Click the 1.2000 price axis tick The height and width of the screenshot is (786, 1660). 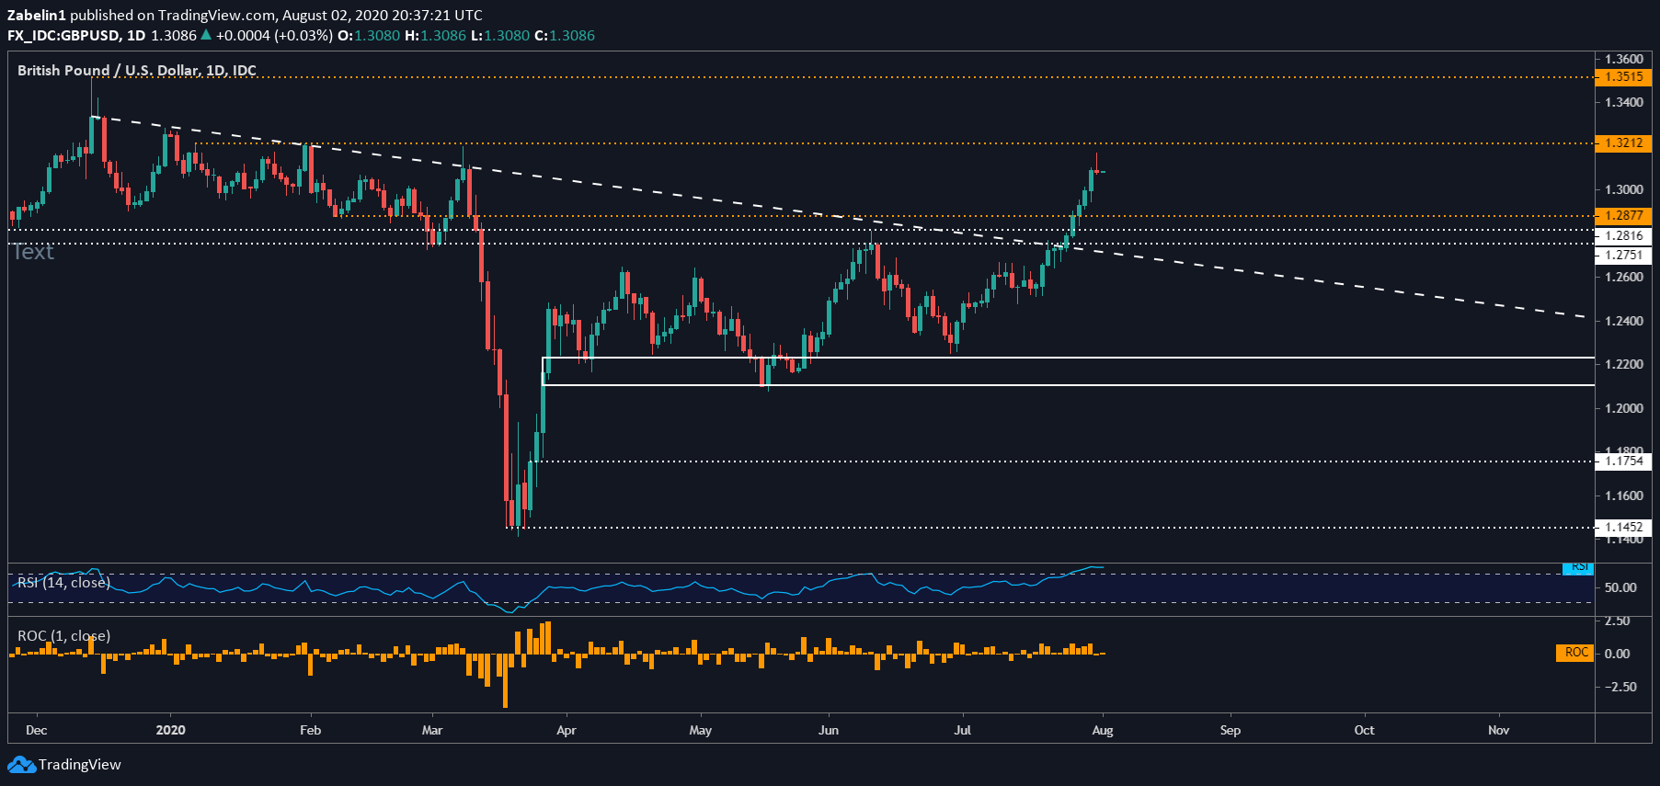[x=1624, y=408]
